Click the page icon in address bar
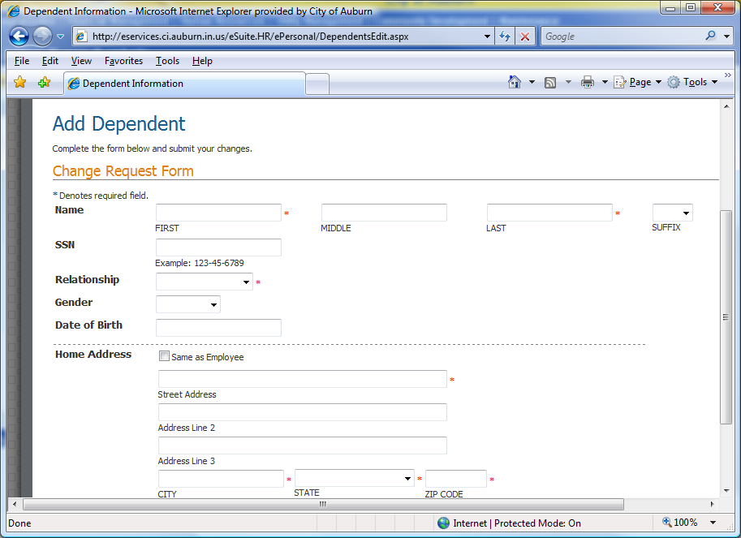The image size is (741, 538). coord(81,37)
